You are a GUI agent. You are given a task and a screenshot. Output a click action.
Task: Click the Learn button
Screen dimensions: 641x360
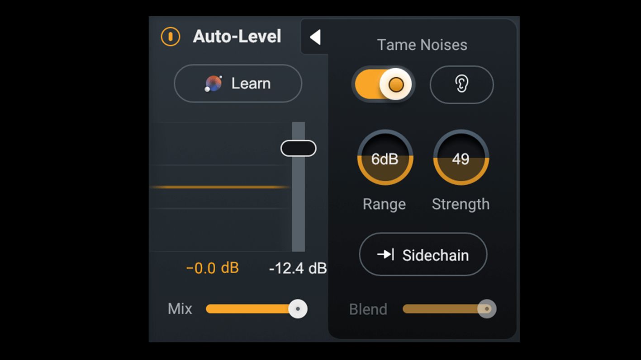tap(238, 84)
